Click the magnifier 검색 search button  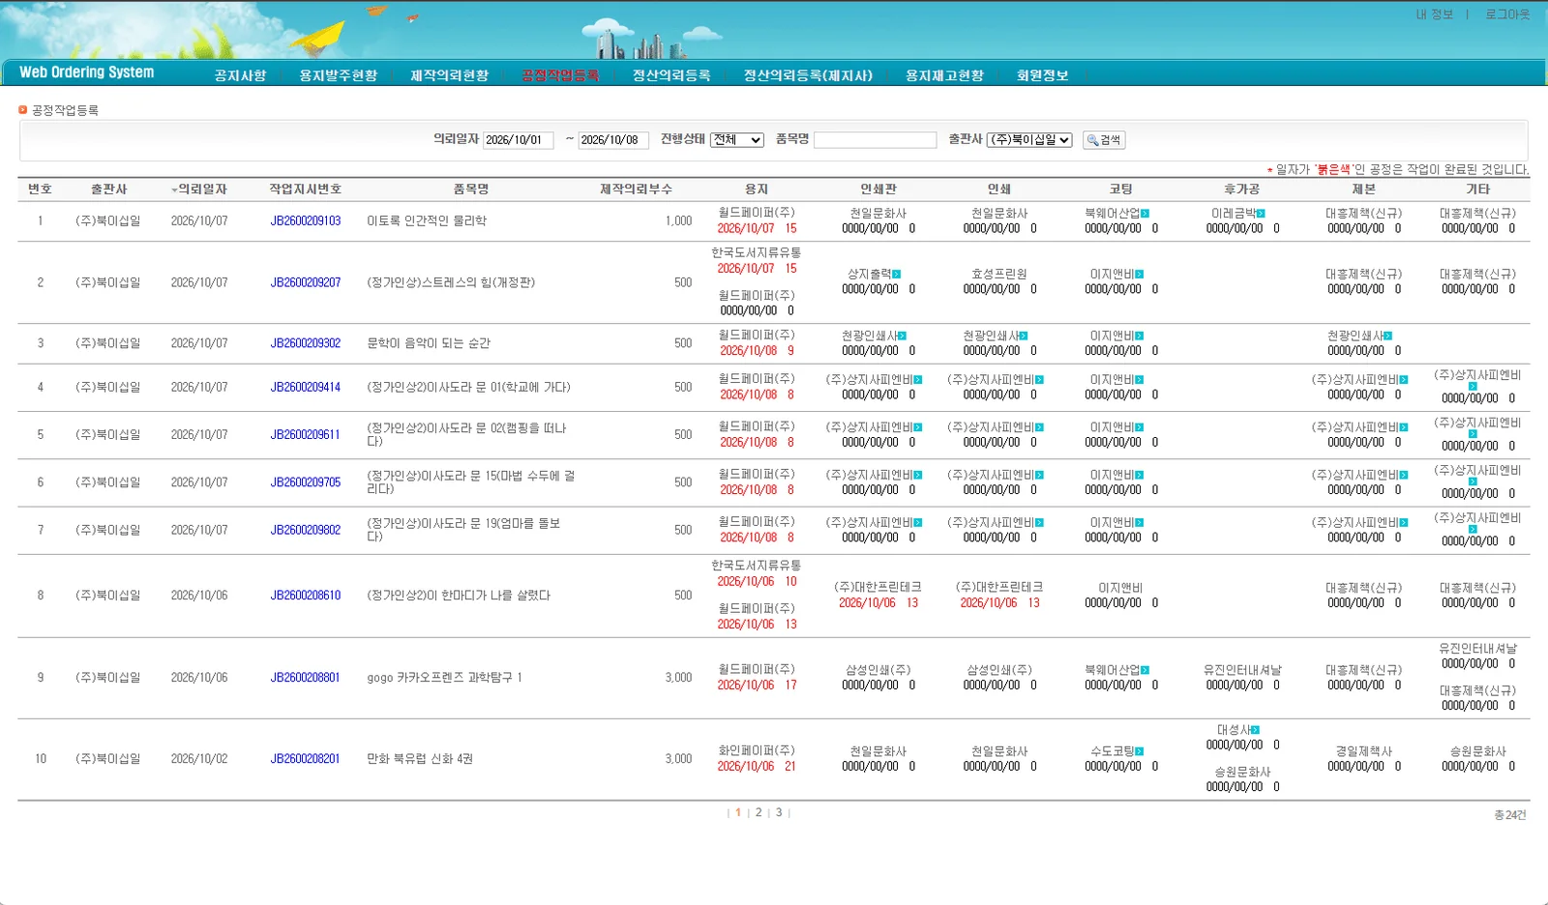click(1104, 140)
